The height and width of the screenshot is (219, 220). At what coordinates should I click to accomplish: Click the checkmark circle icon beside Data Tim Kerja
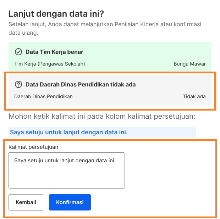18,52
